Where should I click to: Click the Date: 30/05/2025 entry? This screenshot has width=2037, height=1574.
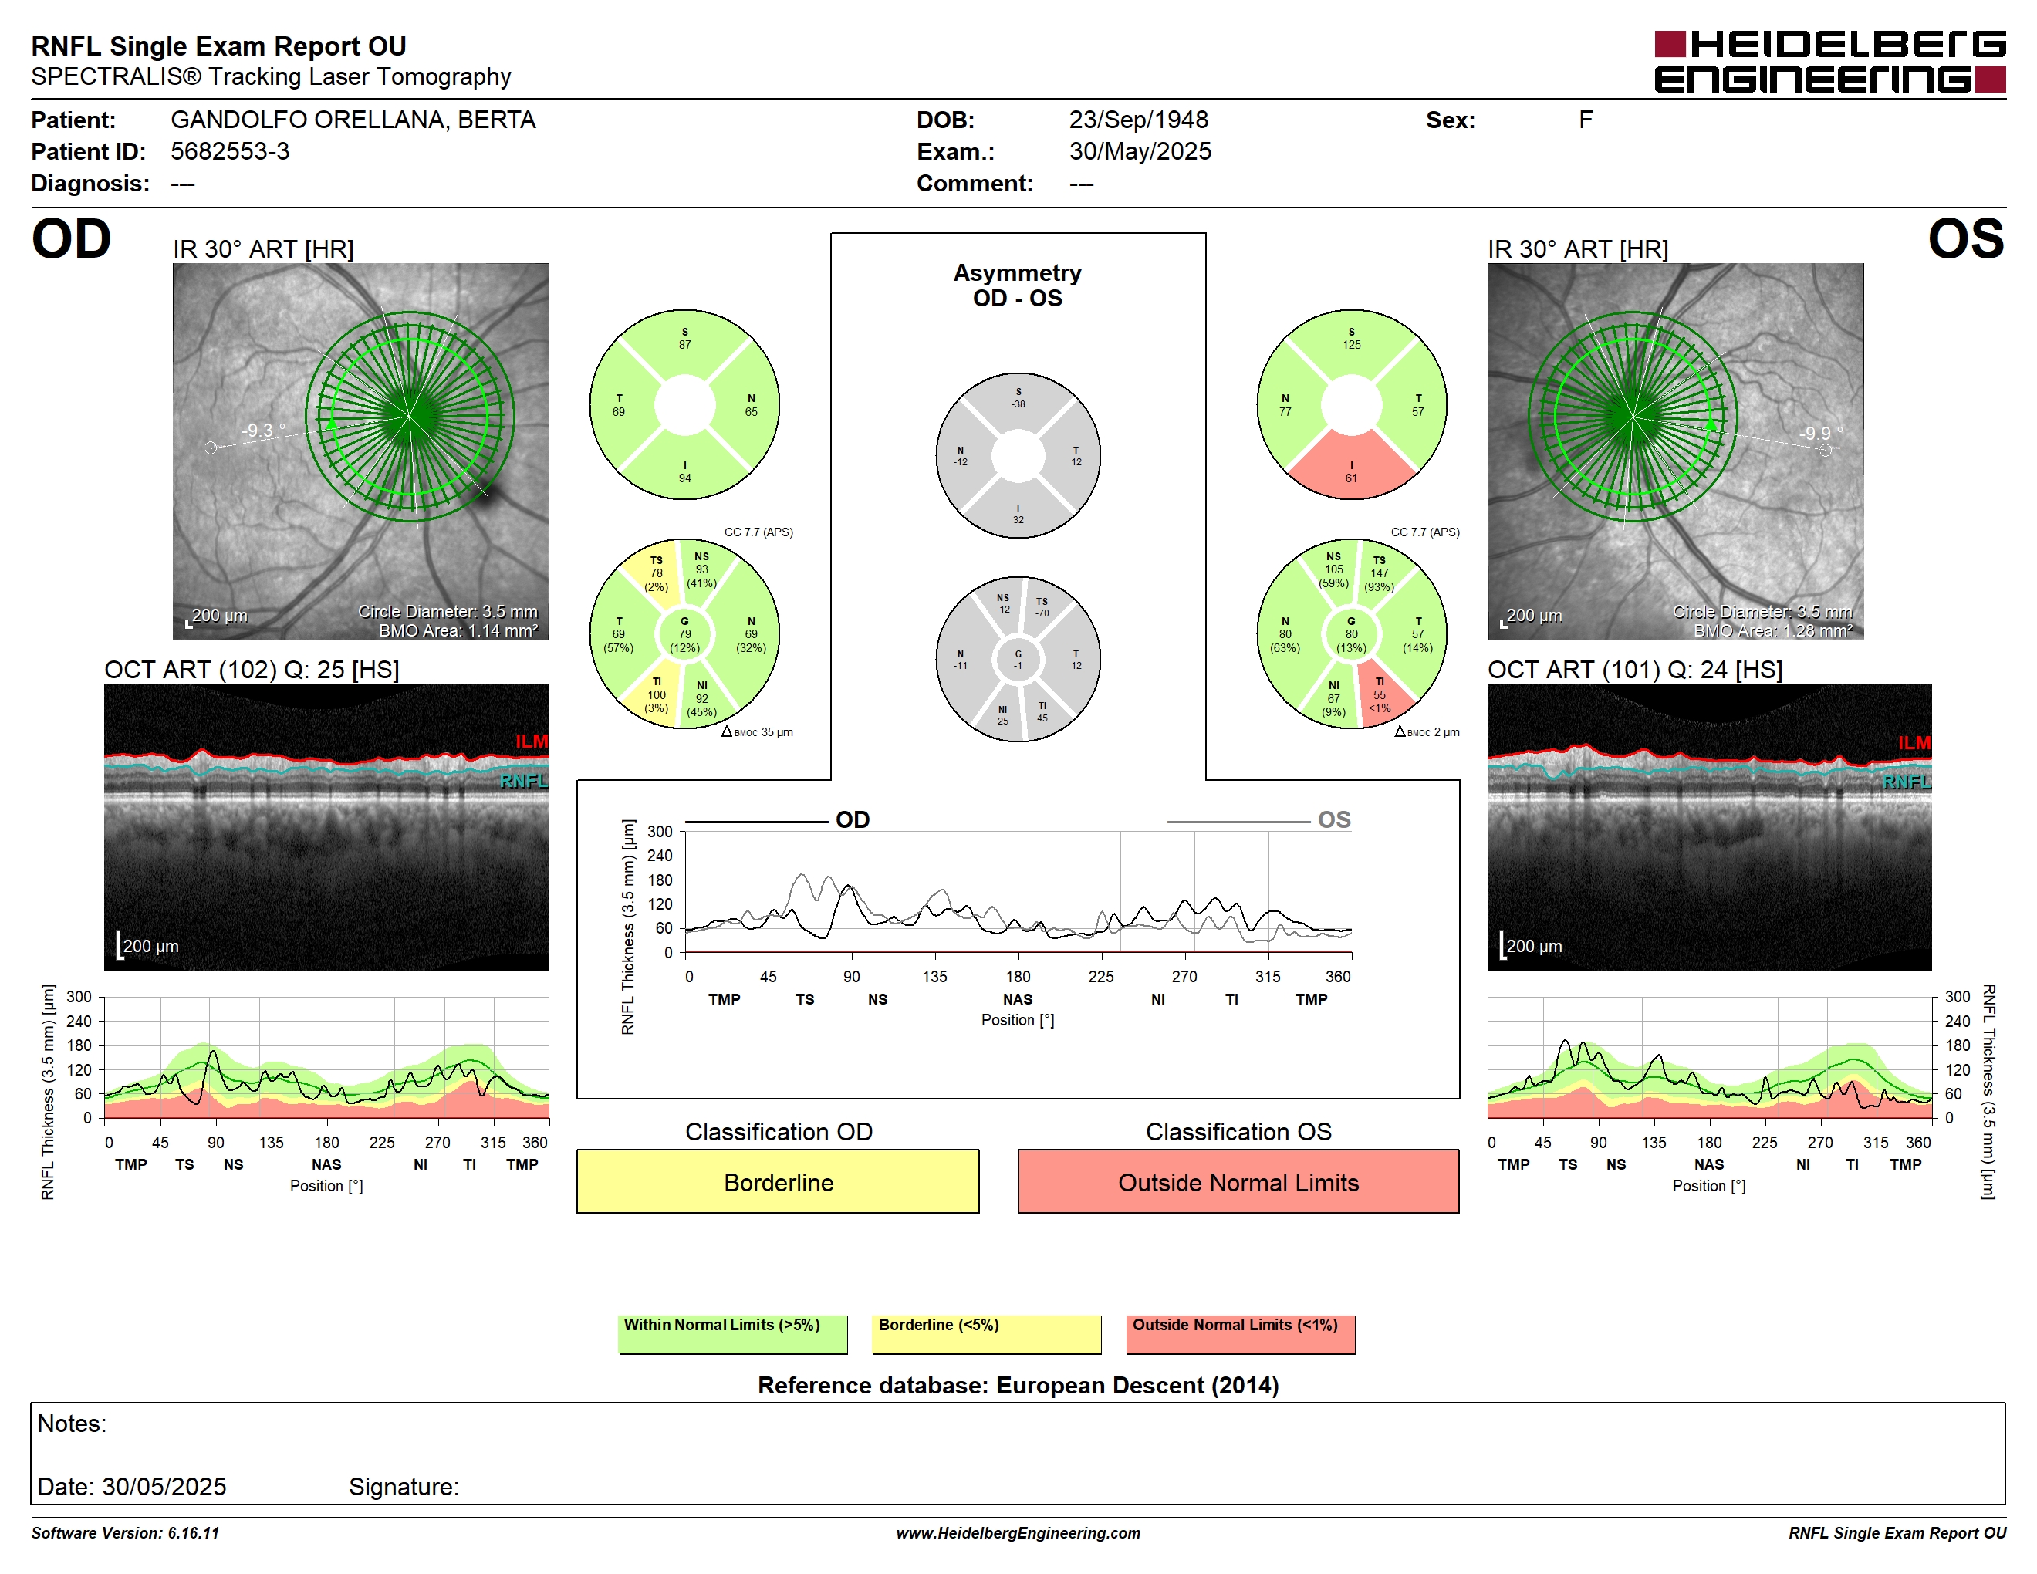pos(131,1486)
